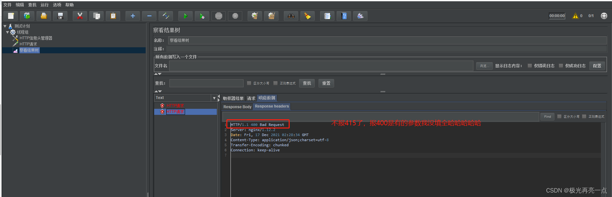The width and height of the screenshot is (612, 197).
Task: Click collapse arrows above the Text dropdown
Action: [158, 91]
